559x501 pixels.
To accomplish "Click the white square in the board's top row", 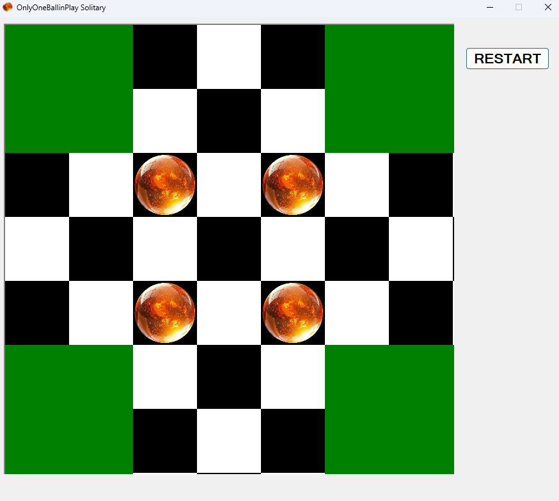I will click(x=229, y=57).
